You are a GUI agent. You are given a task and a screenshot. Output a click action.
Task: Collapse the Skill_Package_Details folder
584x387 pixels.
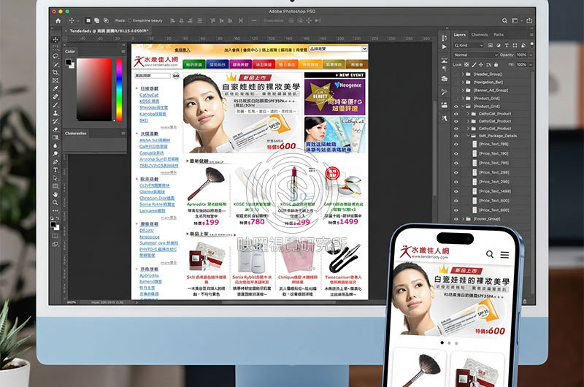coord(468,136)
